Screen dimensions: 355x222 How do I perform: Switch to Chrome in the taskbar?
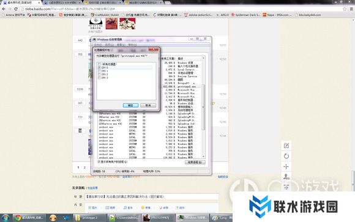tap(29, 218)
